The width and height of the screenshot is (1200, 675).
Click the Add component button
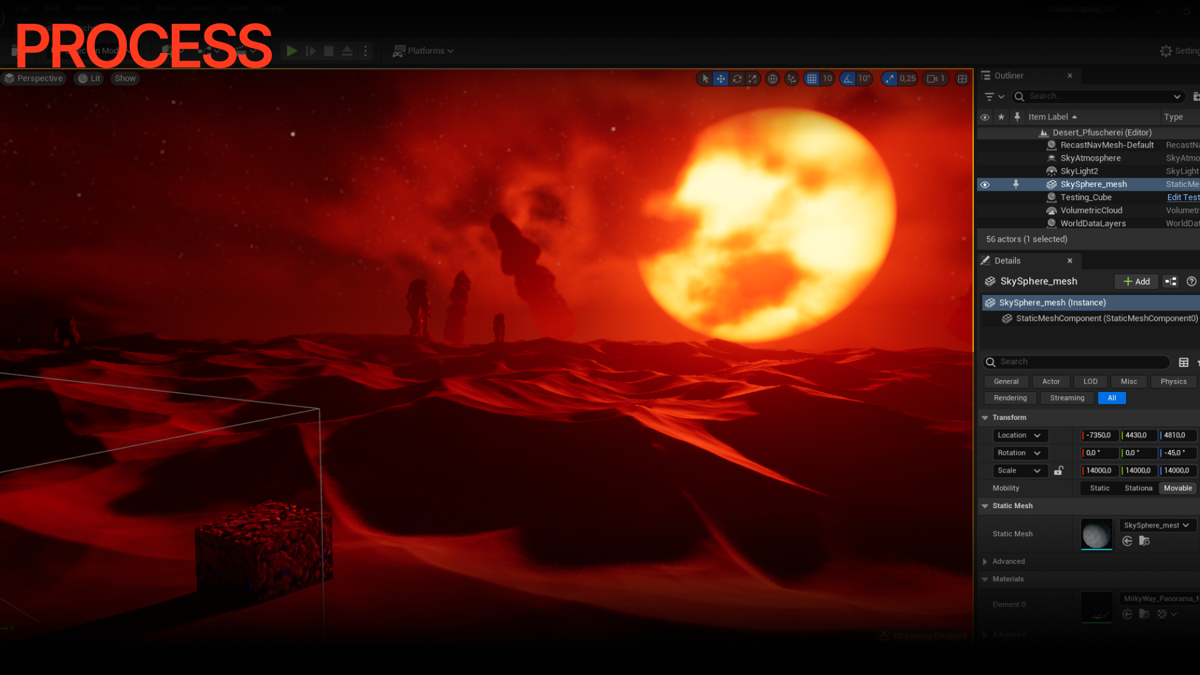[1136, 281]
